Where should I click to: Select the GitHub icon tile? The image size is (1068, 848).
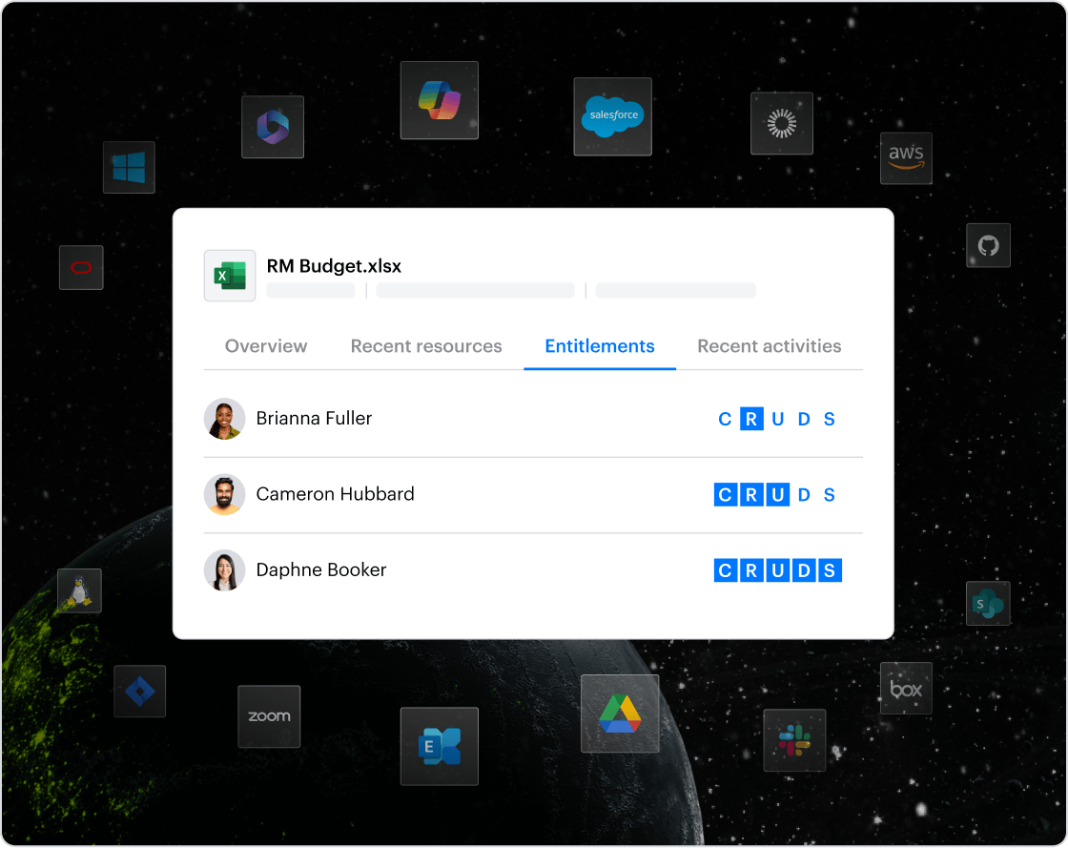(x=988, y=245)
